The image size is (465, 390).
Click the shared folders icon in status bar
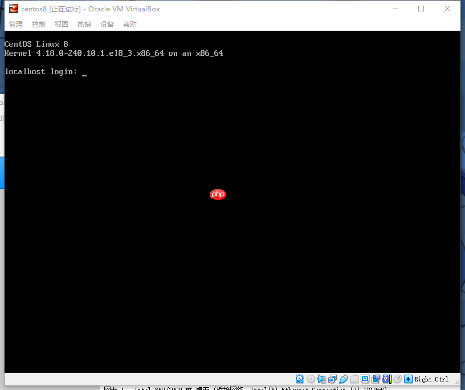(354, 379)
